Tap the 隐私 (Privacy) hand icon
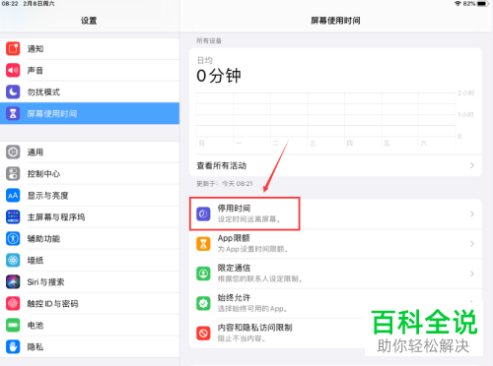493x366 pixels. tap(13, 346)
